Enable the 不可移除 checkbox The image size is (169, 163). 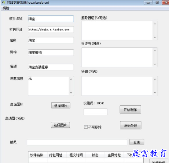(86, 127)
